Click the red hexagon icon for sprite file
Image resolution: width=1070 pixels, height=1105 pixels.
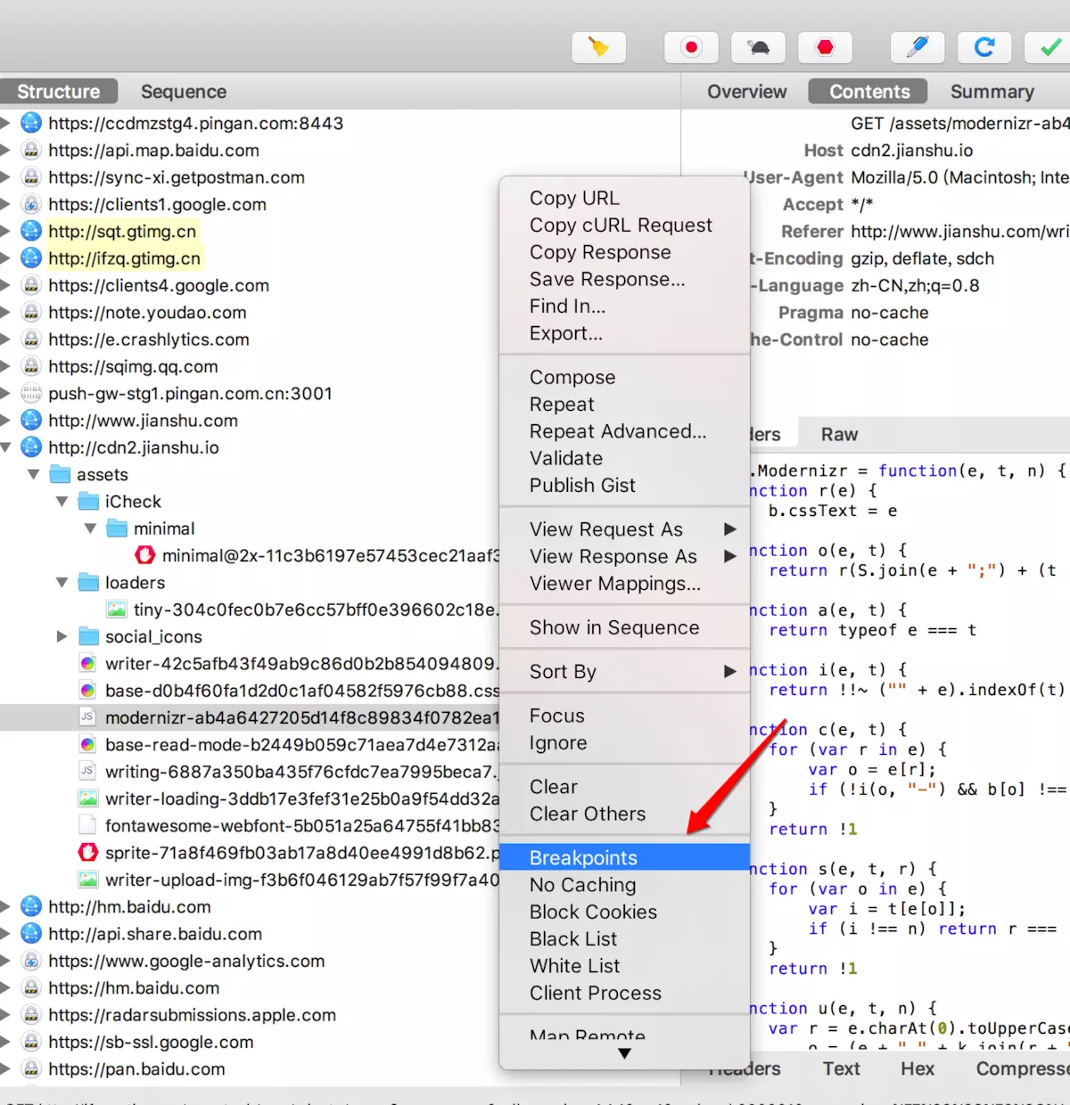87,853
